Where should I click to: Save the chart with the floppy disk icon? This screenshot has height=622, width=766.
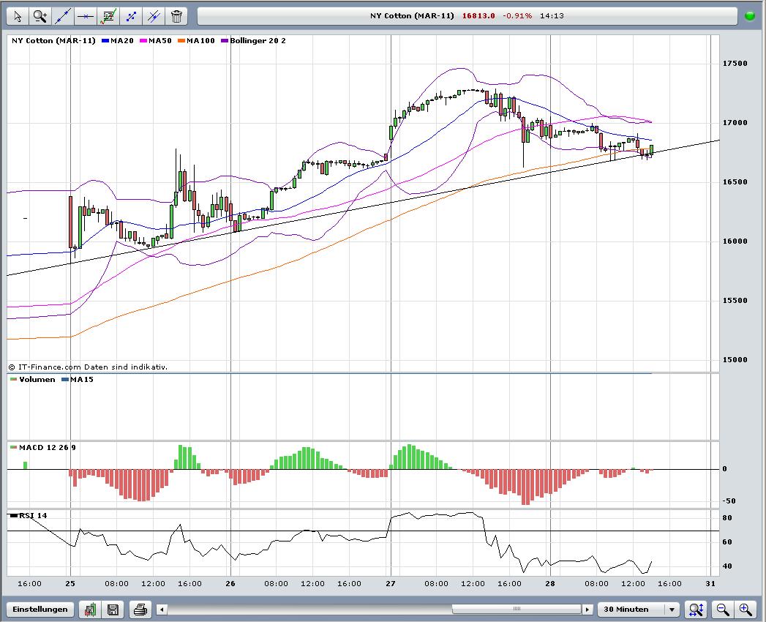113,609
